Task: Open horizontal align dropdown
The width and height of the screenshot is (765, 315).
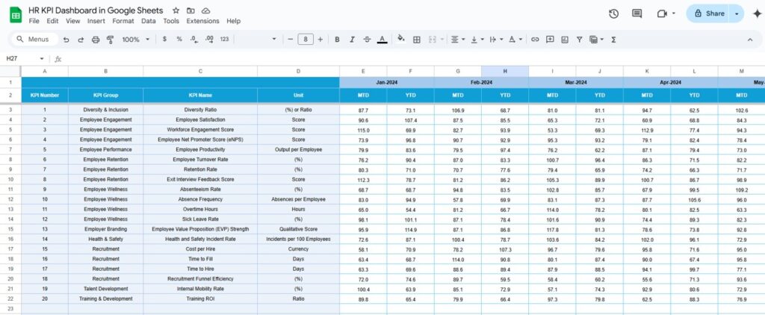Action: coord(457,40)
